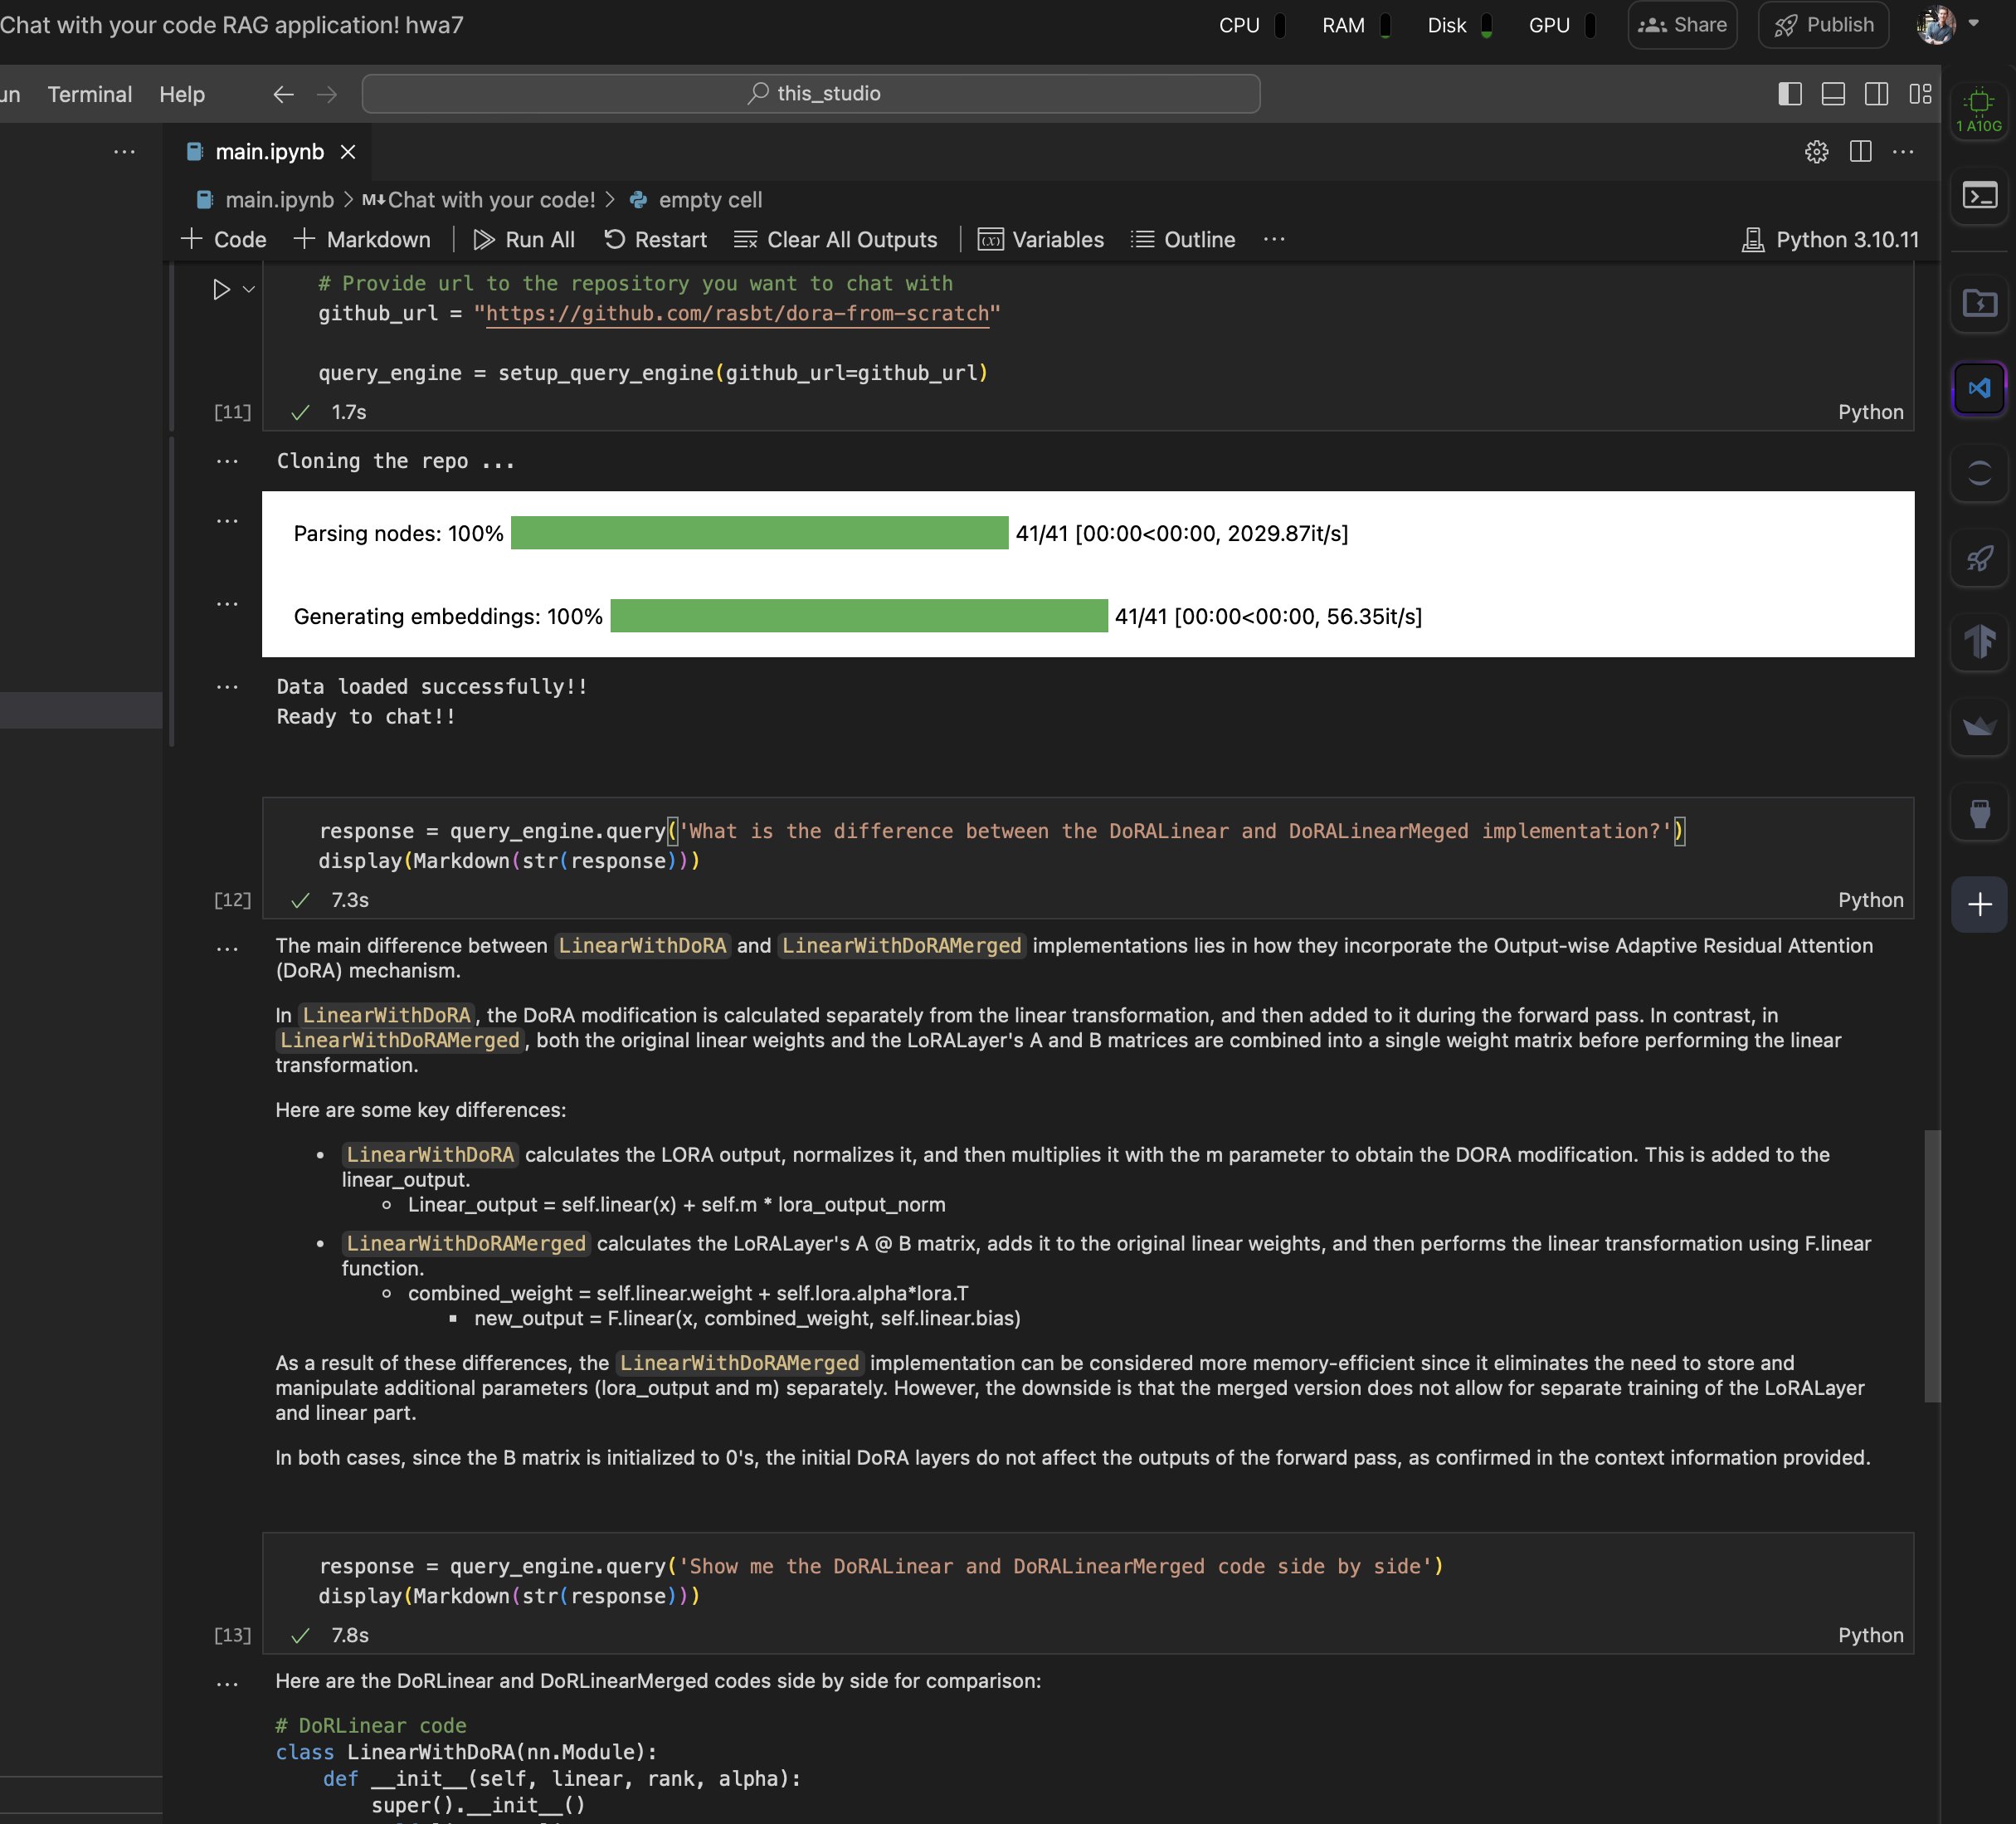The width and height of the screenshot is (2016, 1824).
Task: Click 'empty cell' breadcrumb item
Action: pos(696,200)
